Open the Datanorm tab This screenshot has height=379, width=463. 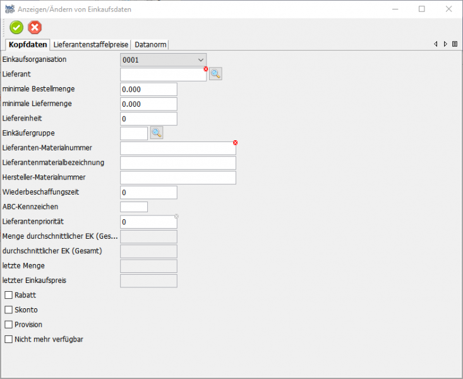pyautogui.click(x=150, y=44)
